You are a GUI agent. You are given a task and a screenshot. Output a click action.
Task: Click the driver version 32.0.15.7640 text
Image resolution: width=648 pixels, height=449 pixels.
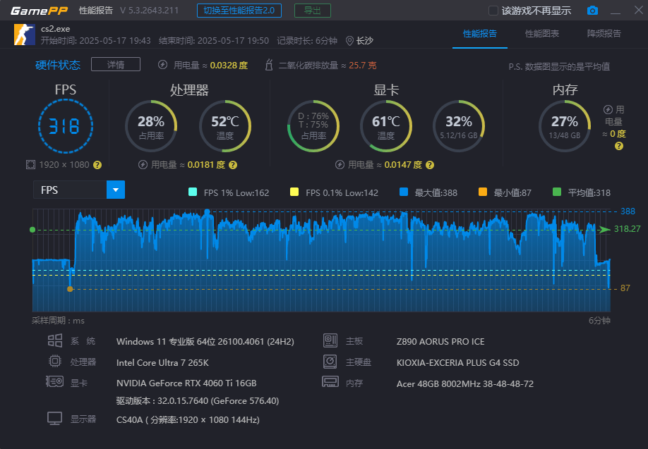pyautogui.click(x=198, y=400)
